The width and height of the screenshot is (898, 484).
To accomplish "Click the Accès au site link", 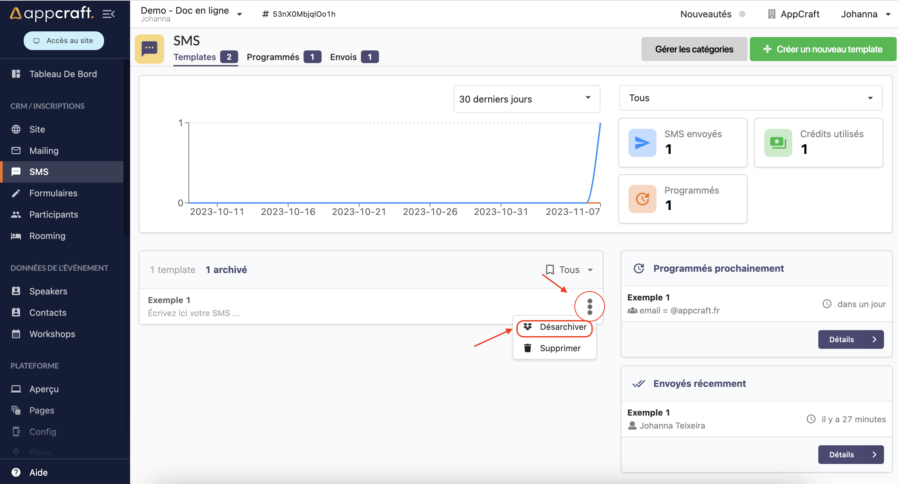I will click(64, 40).
